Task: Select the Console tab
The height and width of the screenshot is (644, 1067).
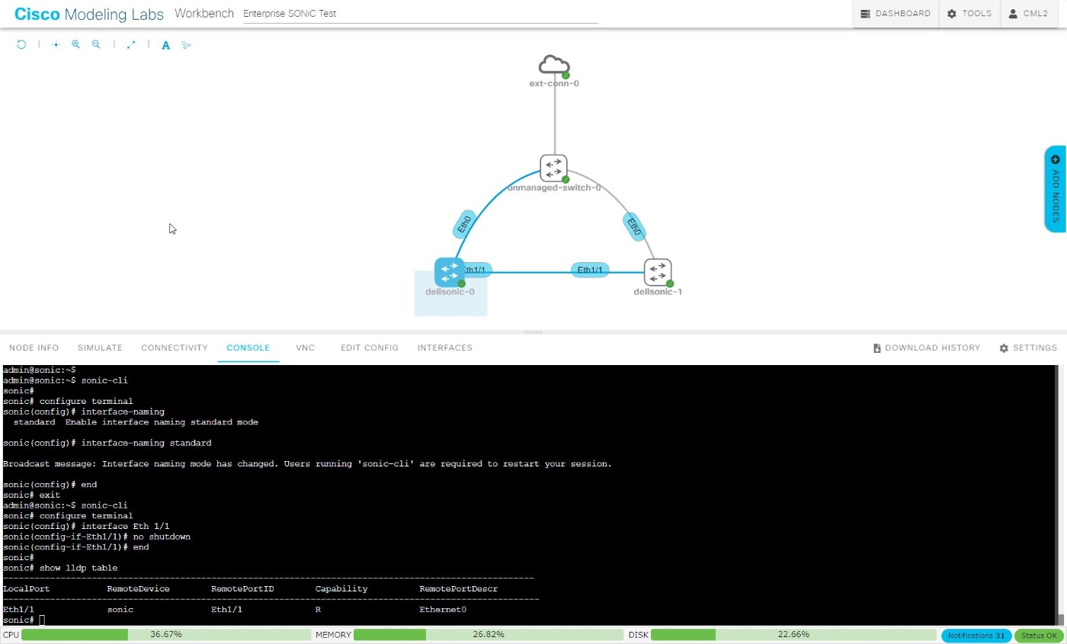Action: pyautogui.click(x=248, y=348)
